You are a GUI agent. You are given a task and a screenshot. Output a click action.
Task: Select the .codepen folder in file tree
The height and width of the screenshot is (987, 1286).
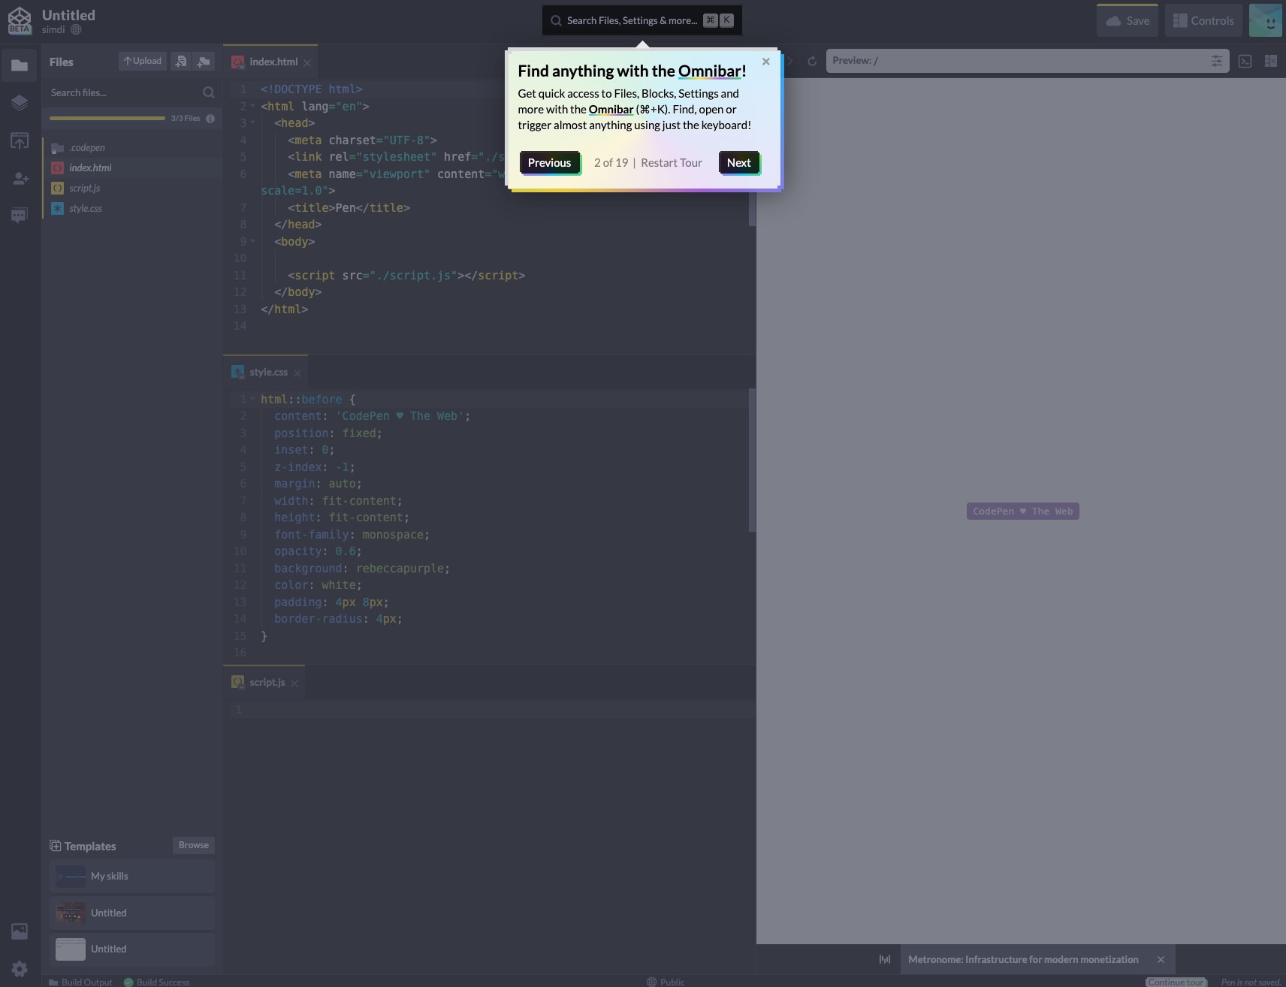132,147
